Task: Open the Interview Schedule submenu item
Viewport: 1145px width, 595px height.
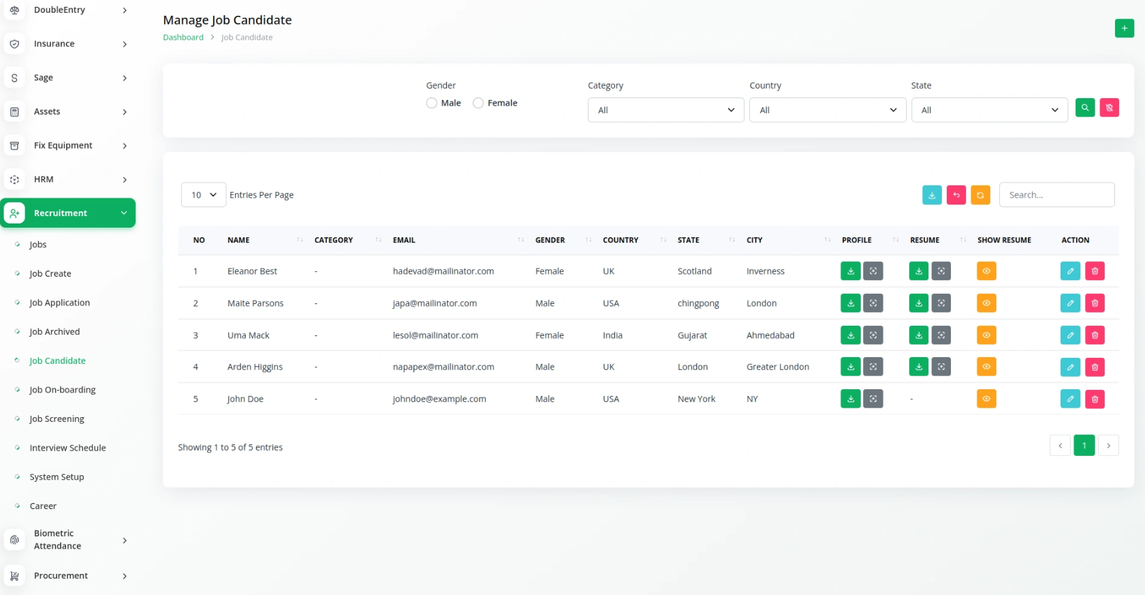Action: pyautogui.click(x=67, y=448)
